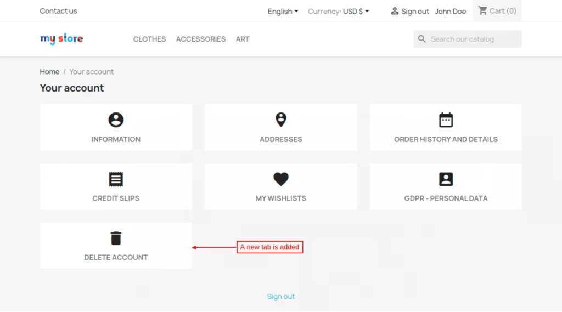Open My Wishlists heart icon
The image size is (562, 312).
pos(280,179)
